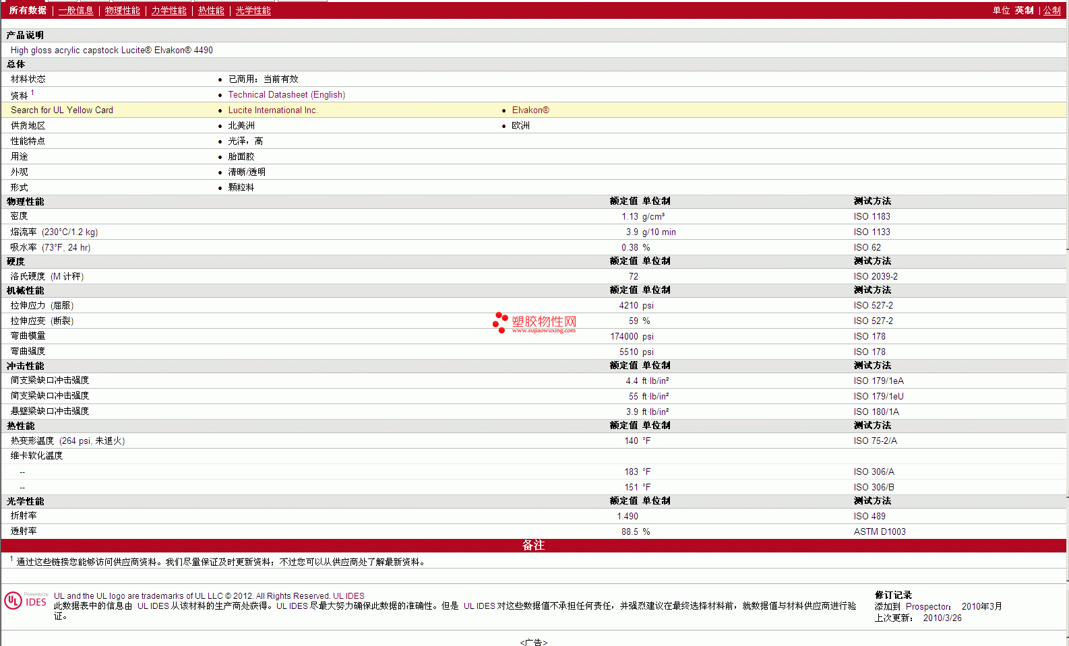Click the ISO 489 test method
This screenshot has width=1069, height=646.
click(x=869, y=517)
